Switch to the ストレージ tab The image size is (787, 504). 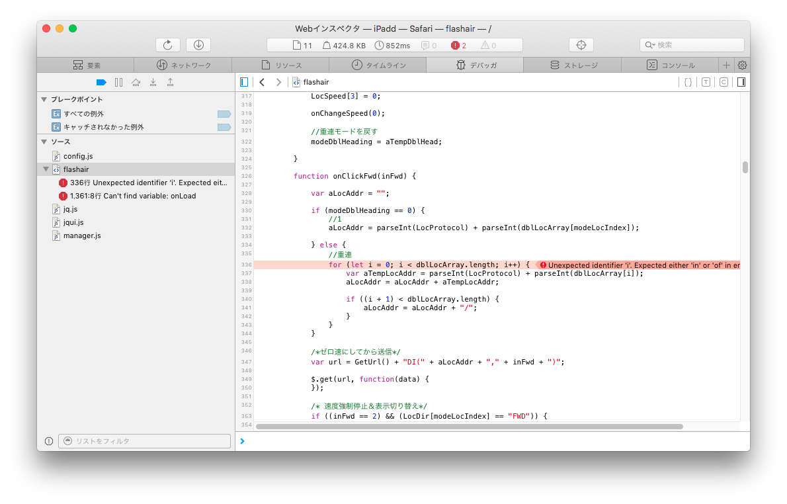573,65
